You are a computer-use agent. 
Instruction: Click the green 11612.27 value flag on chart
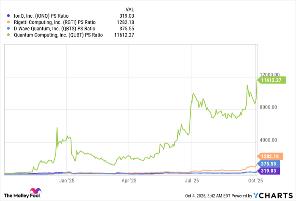click(x=270, y=80)
